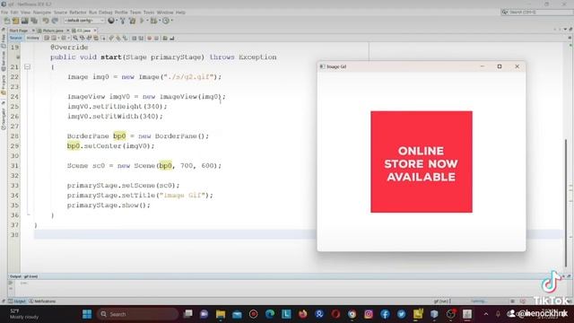Click line number 28 in the gutter

pyautogui.click(x=14, y=135)
